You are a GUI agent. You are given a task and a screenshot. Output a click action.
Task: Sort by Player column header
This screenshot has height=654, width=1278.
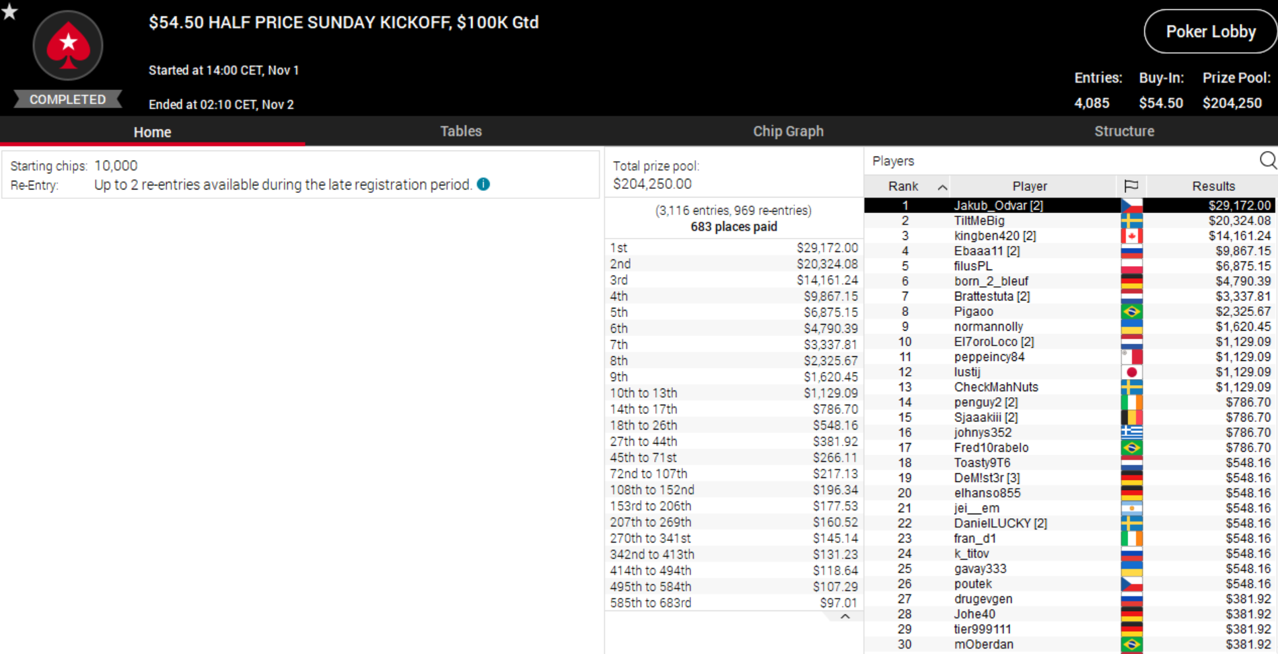[x=1029, y=186]
